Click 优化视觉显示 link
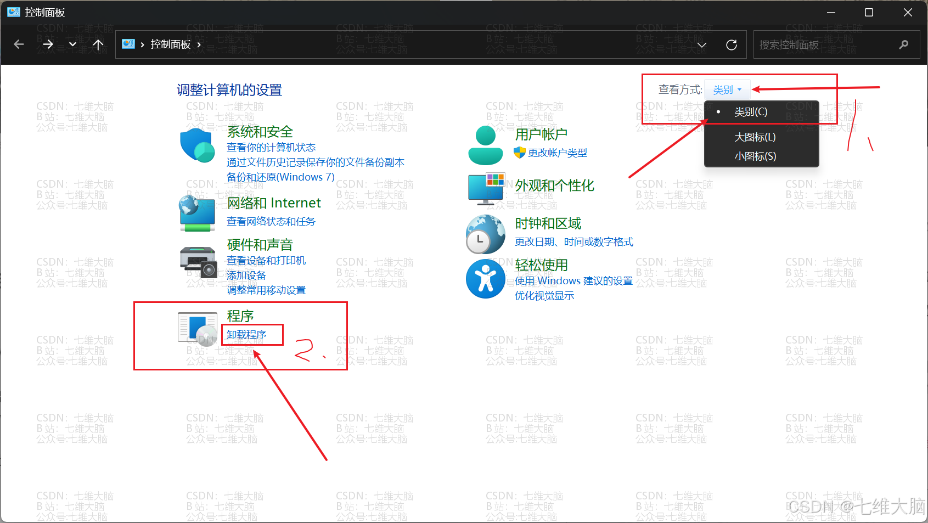 click(x=544, y=295)
